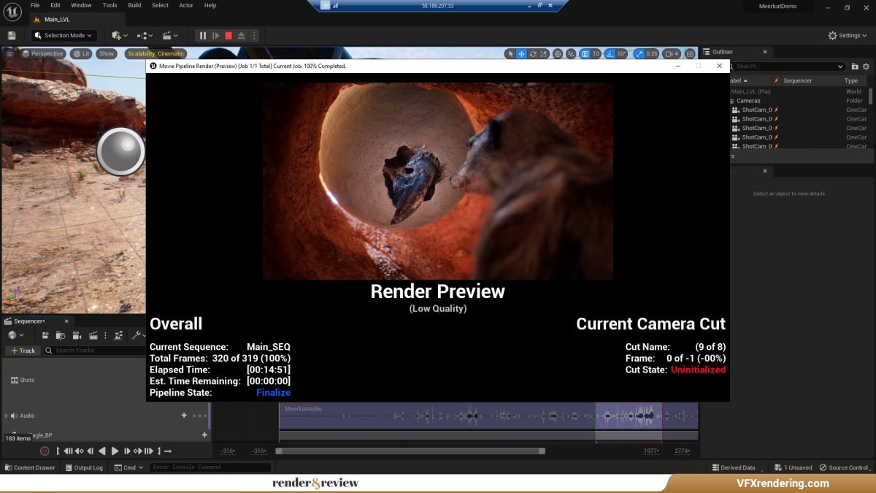
Task: Click the +Track button in Sequencer
Action: click(23, 351)
